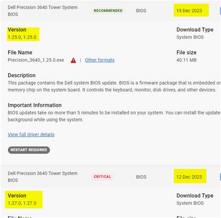The height and width of the screenshot is (218, 221).
Task: Collapse the second Dell Precision 3640 BIOS row
Action: pyautogui.click(x=110, y=177)
